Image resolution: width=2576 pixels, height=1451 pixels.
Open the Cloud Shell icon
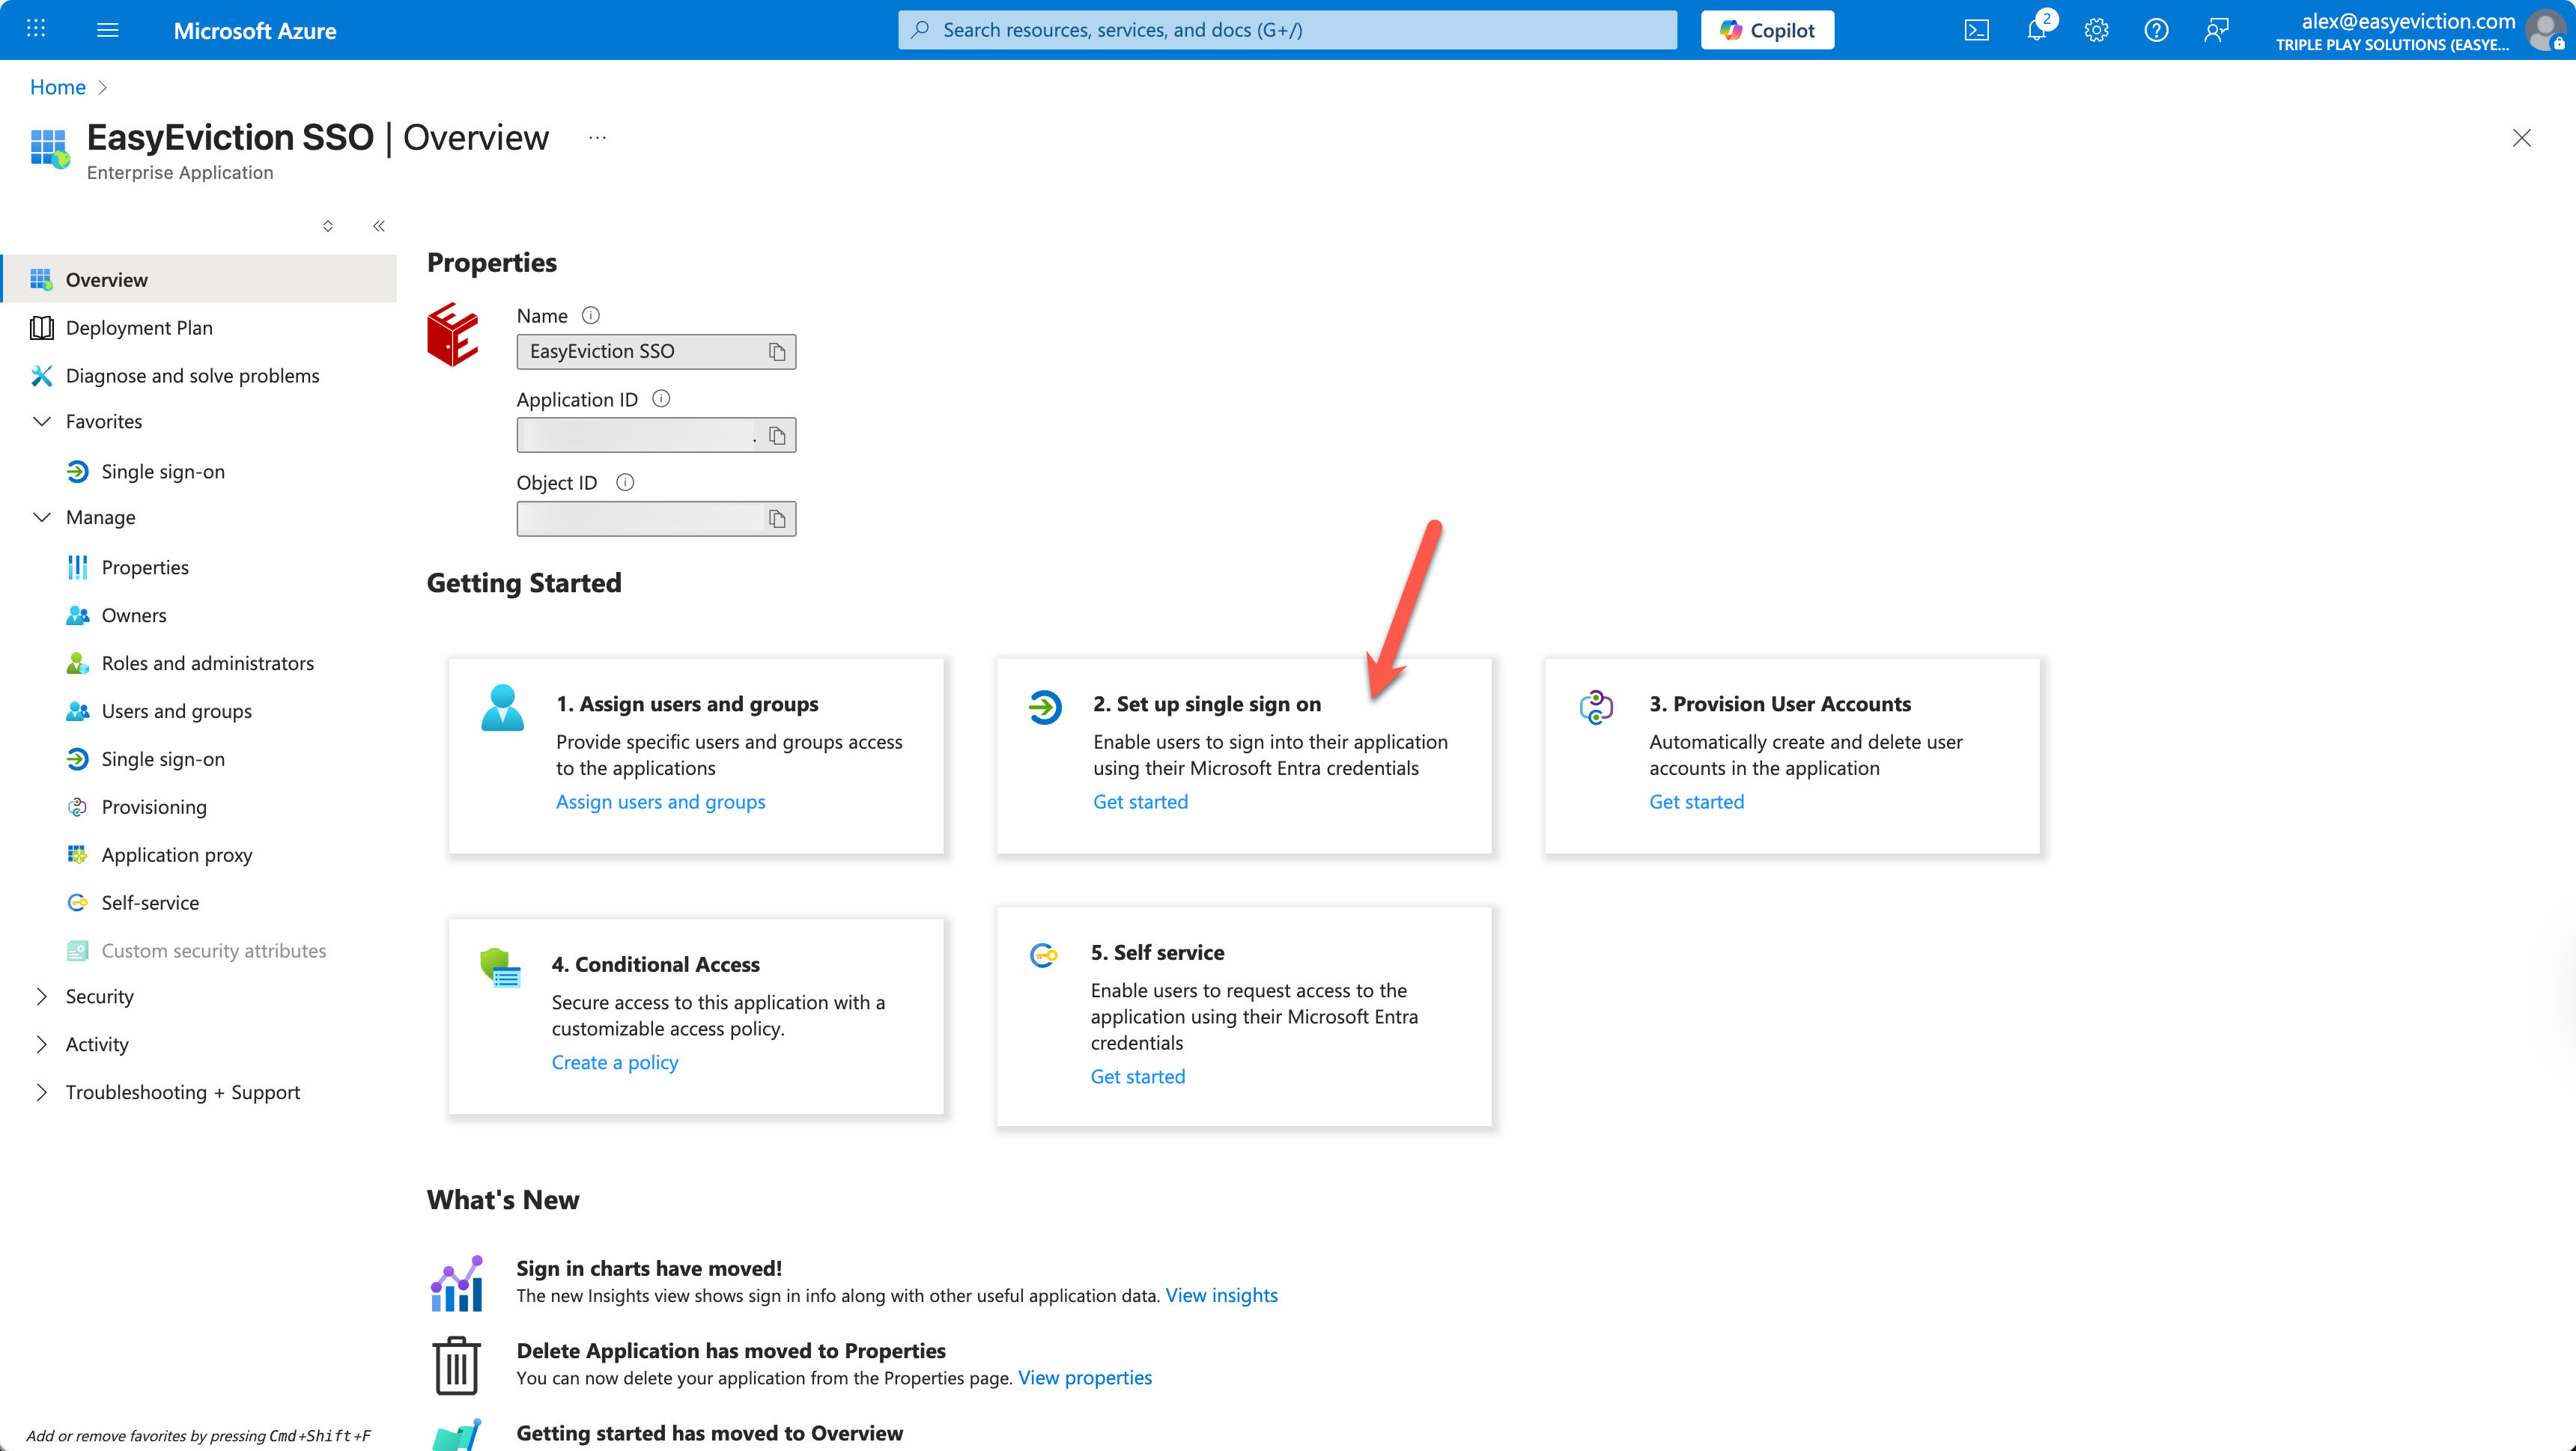pyautogui.click(x=1976, y=30)
